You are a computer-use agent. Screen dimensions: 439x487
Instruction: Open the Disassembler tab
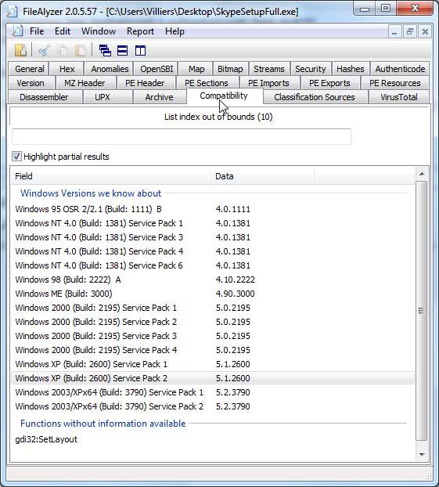[x=44, y=97]
